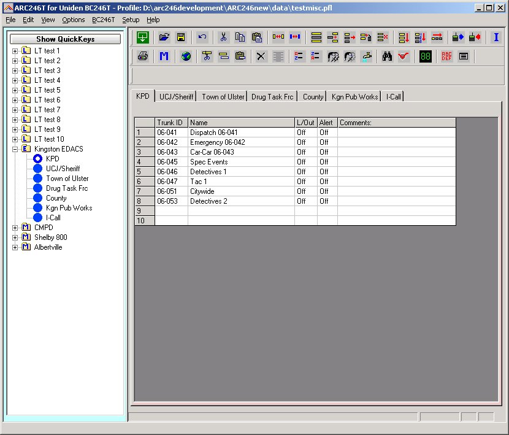Image resolution: width=509 pixels, height=435 pixels.
Task: Select the I-Call group in the tree
Action: pyautogui.click(x=53, y=218)
